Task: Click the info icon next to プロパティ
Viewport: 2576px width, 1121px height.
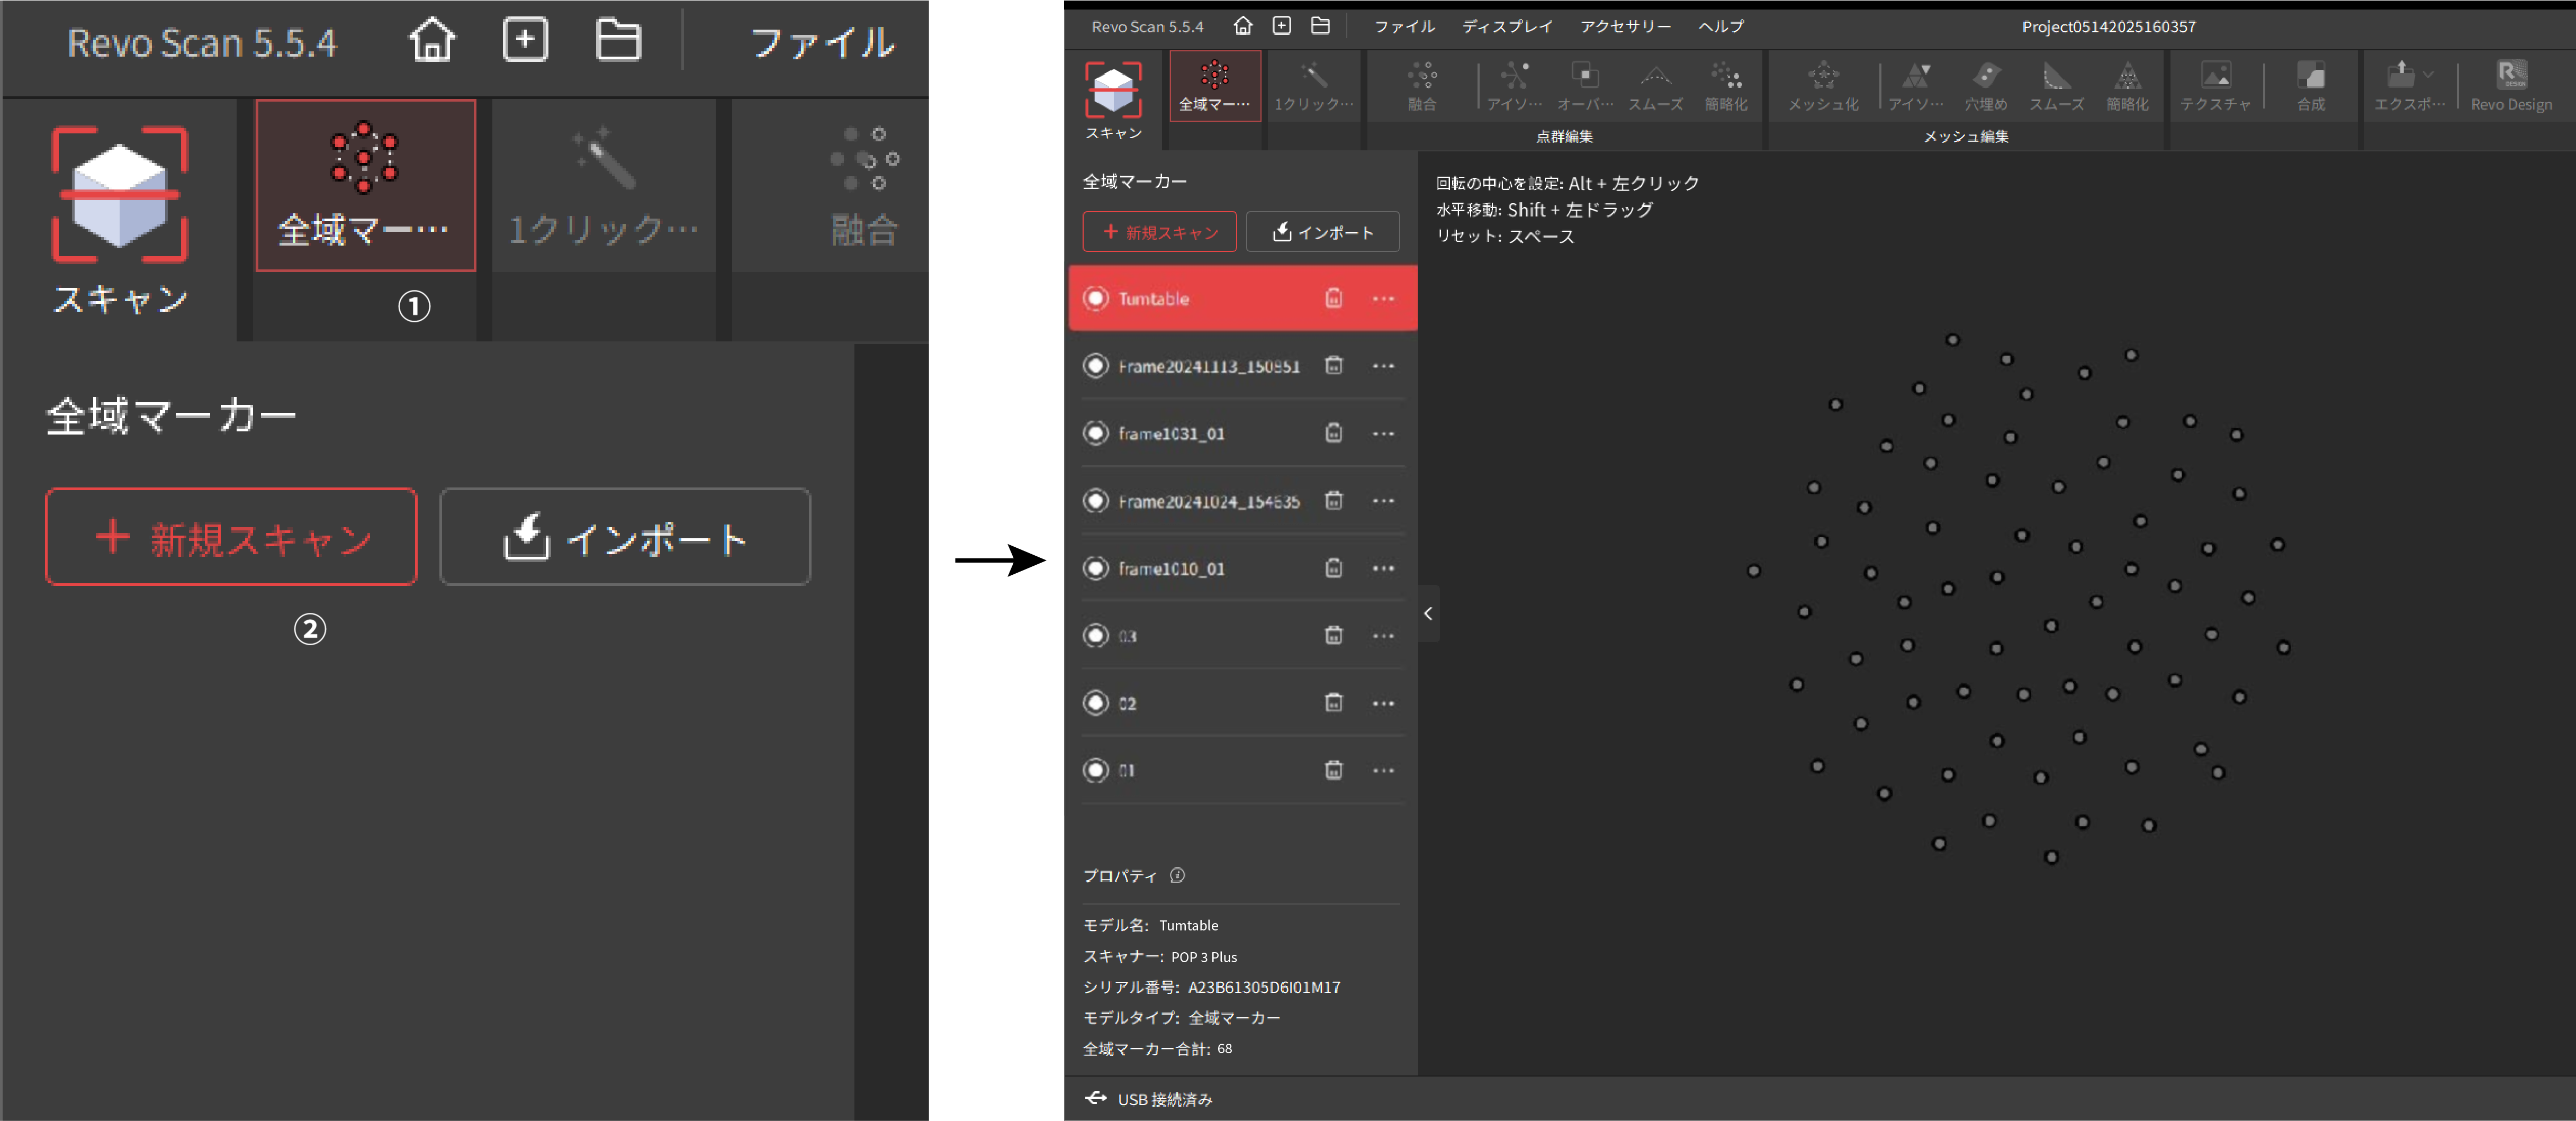Action: pyautogui.click(x=1177, y=875)
